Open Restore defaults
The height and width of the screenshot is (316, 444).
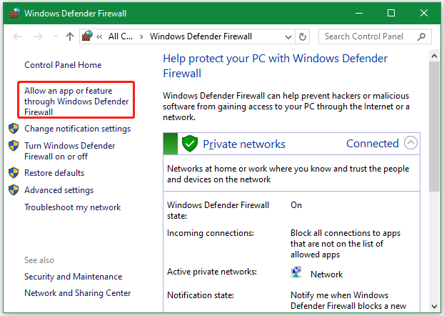(54, 173)
